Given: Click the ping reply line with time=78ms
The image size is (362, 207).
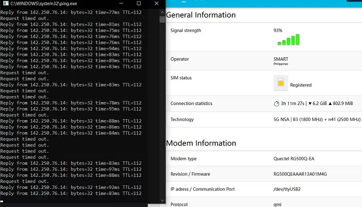Looking at the screenshot, I should click(x=71, y=103).
